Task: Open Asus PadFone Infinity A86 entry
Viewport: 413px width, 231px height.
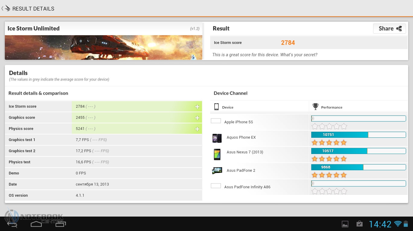Action: 247,187
